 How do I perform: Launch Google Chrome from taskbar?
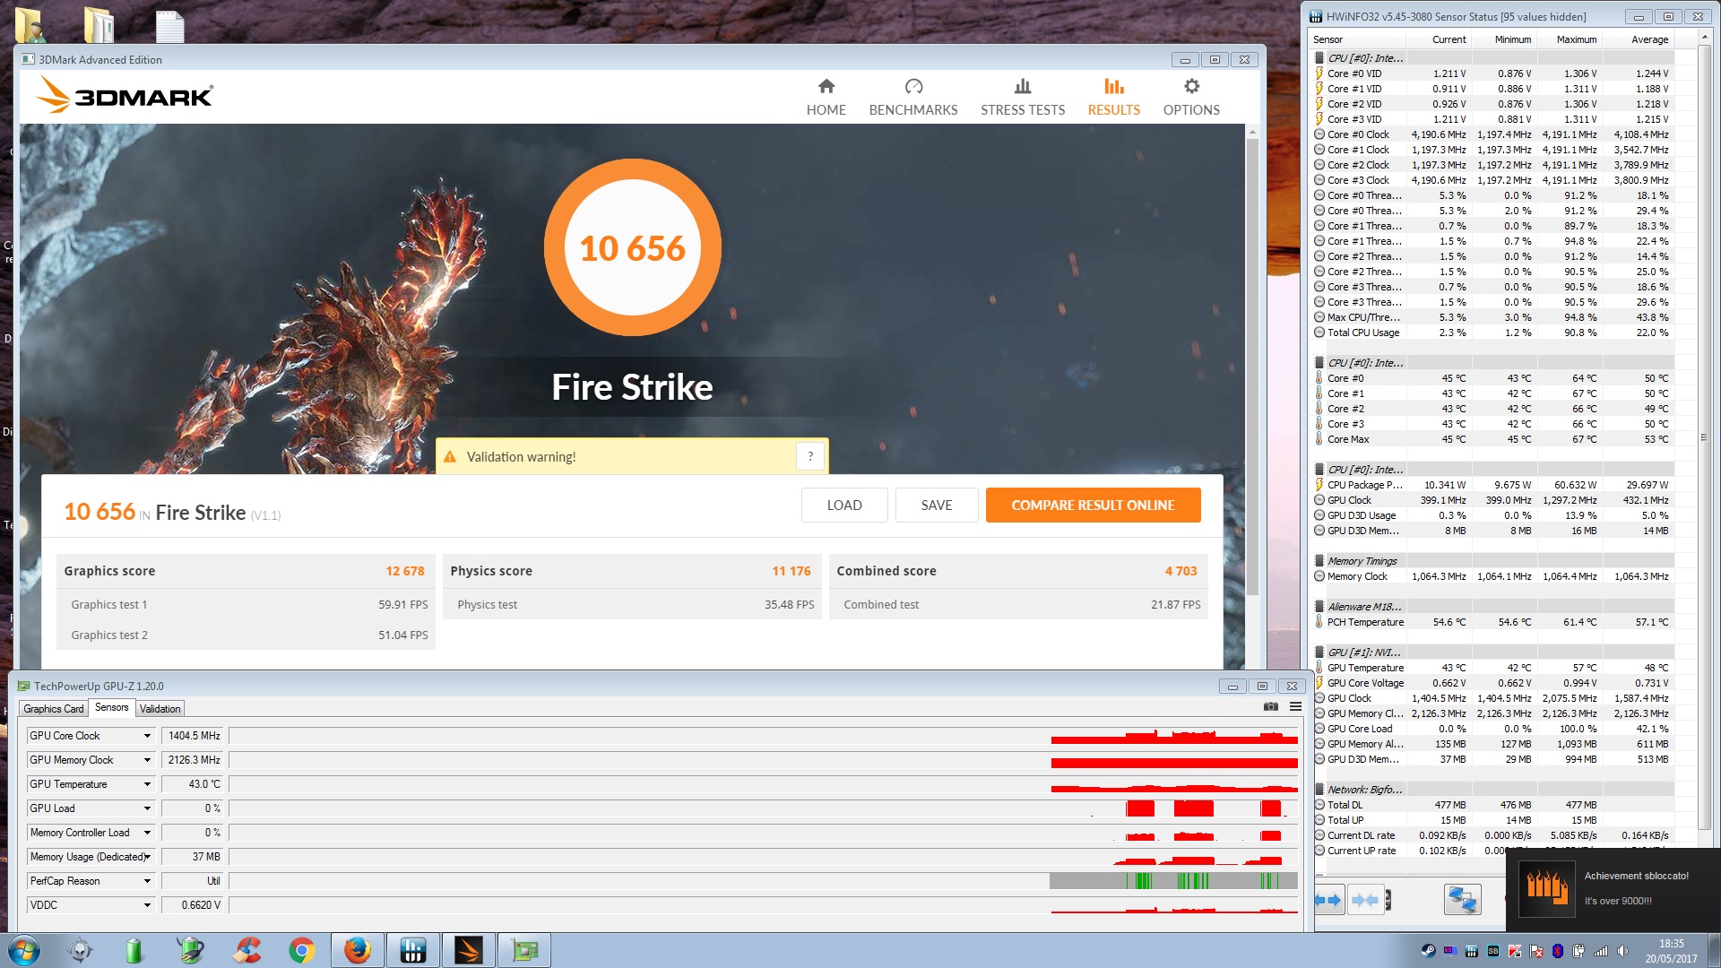(302, 951)
